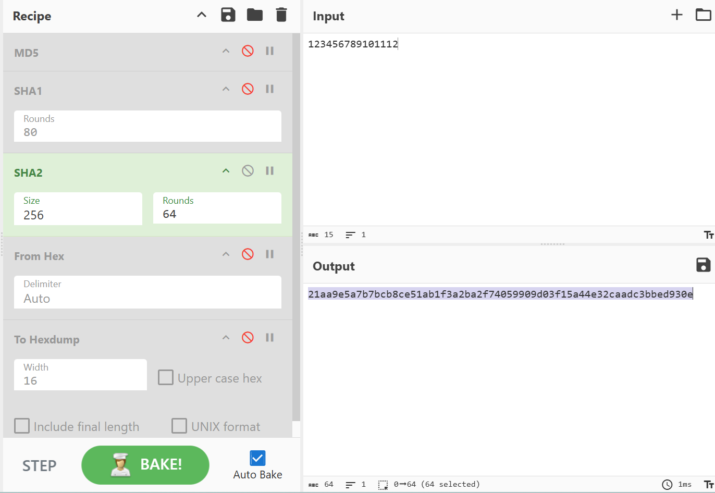The width and height of the screenshot is (715, 493).
Task: Uncheck the Auto Bake checkbox
Action: (257, 458)
